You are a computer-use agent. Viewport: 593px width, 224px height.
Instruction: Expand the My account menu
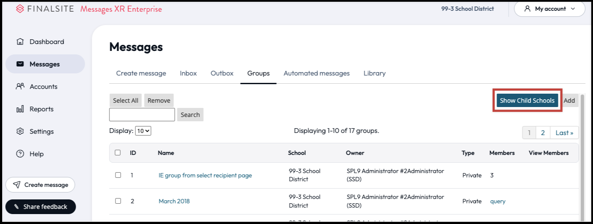[x=549, y=9]
